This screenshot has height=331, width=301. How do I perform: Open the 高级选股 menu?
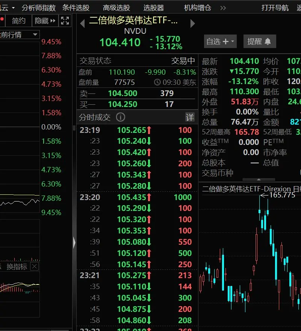[116, 8]
